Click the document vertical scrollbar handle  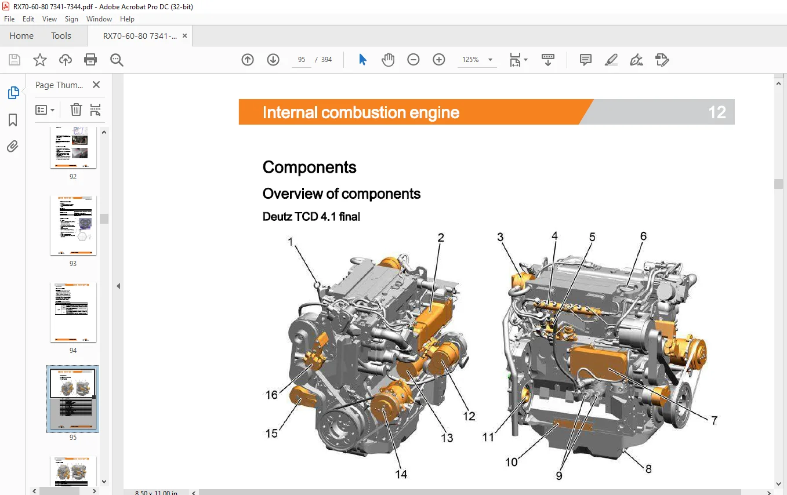pos(779,184)
